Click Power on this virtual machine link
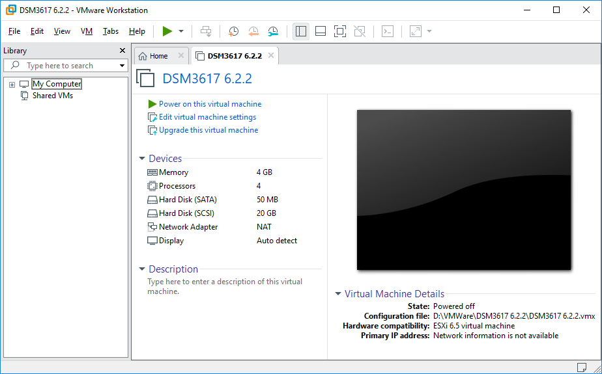Screen dimensions: 602x374 [210, 104]
